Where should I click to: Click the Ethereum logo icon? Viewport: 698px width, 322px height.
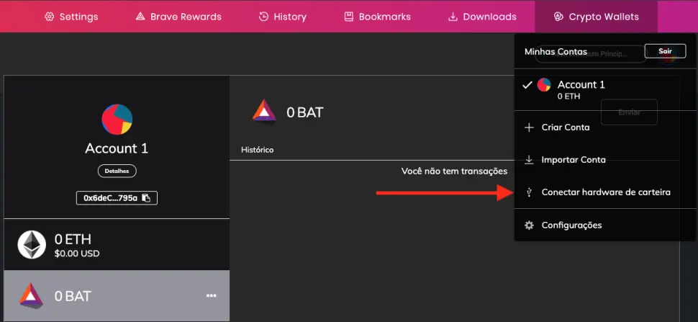click(32, 244)
